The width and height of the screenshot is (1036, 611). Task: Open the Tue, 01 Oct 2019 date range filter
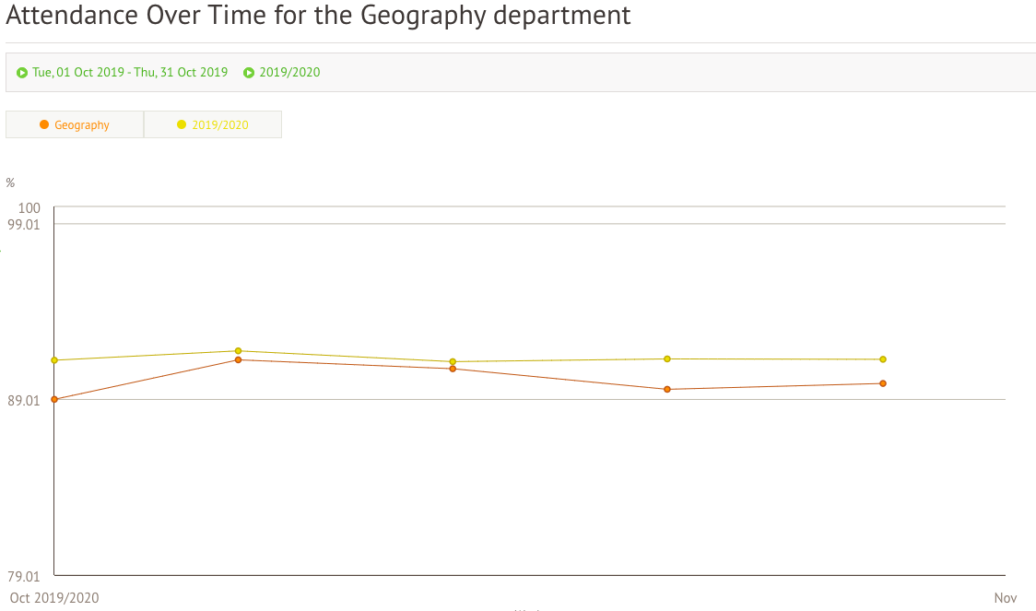[130, 73]
